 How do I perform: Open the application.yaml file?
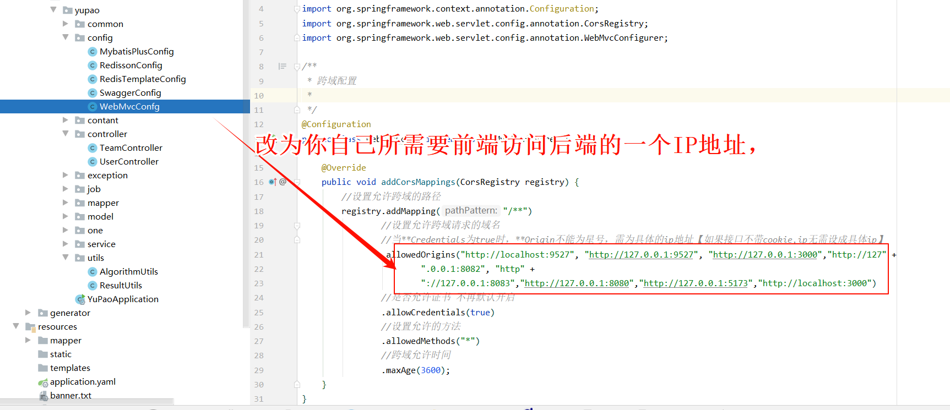83,382
